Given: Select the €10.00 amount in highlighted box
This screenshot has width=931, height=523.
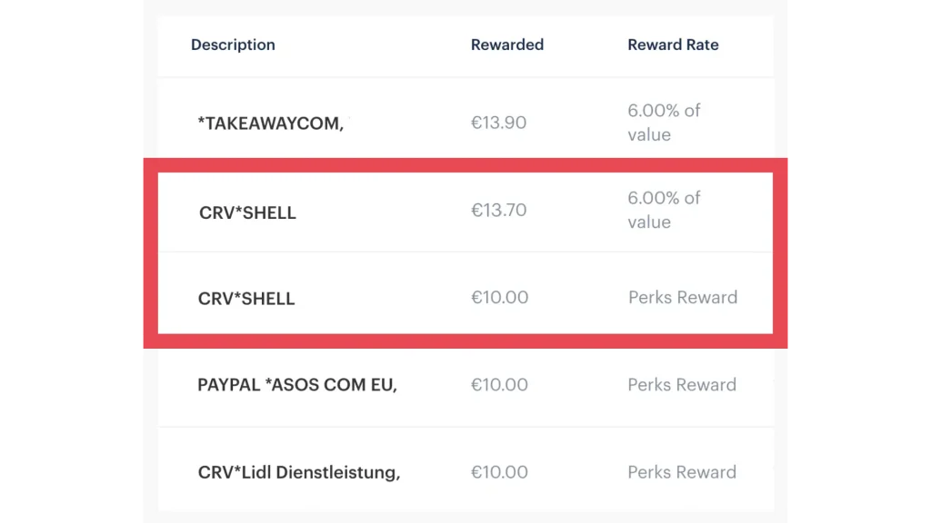Looking at the screenshot, I should tap(499, 298).
